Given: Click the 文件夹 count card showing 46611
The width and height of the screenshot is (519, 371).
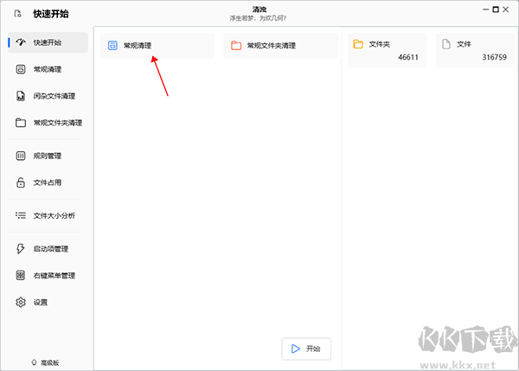Looking at the screenshot, I should coord(387,50).
